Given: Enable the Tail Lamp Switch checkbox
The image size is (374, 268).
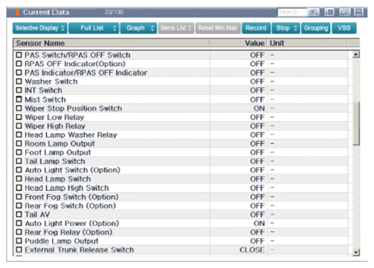Looking at the screenshot, I should click(19, 161).
